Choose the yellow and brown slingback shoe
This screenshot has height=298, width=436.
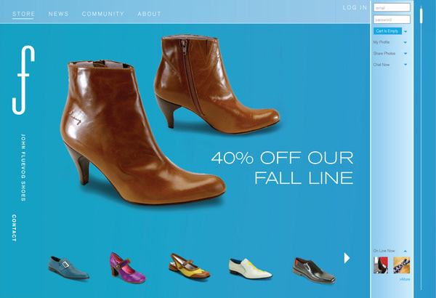(189, 266)
